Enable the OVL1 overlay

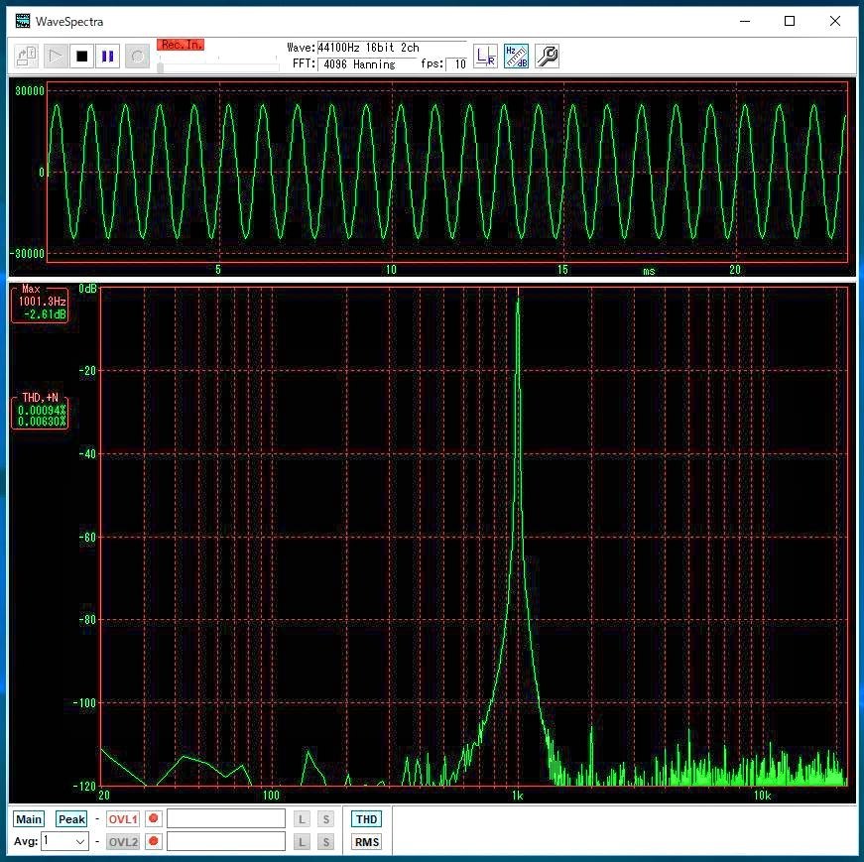(123, 819)
